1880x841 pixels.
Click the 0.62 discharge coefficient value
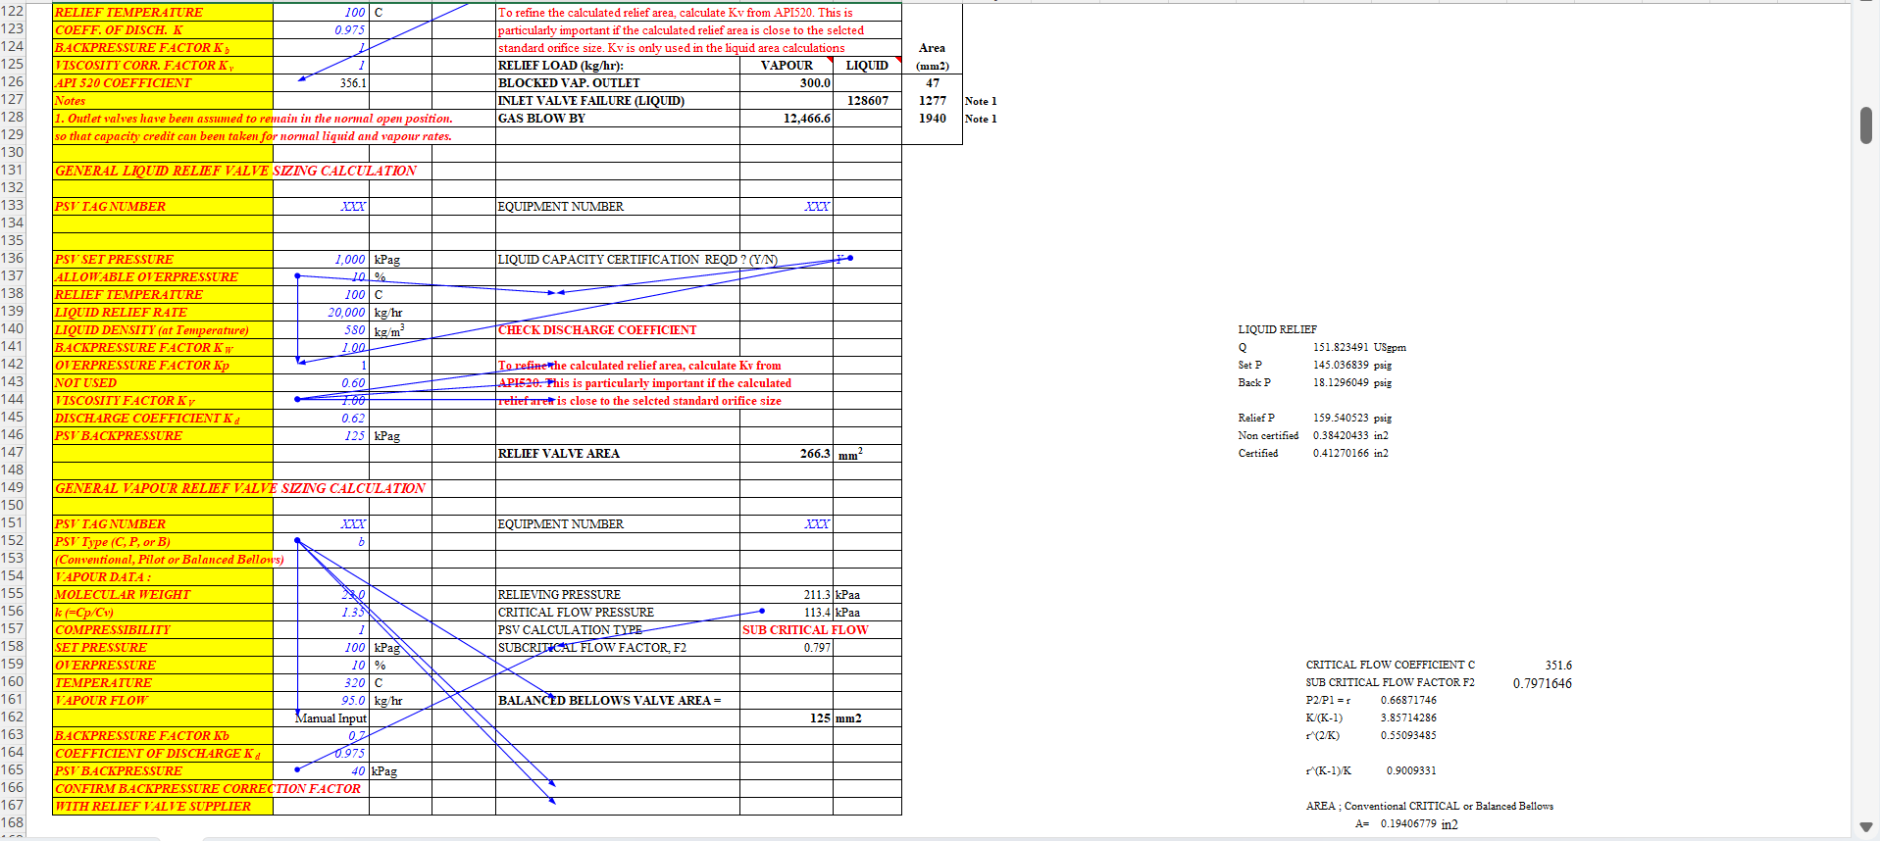[321, 419]
